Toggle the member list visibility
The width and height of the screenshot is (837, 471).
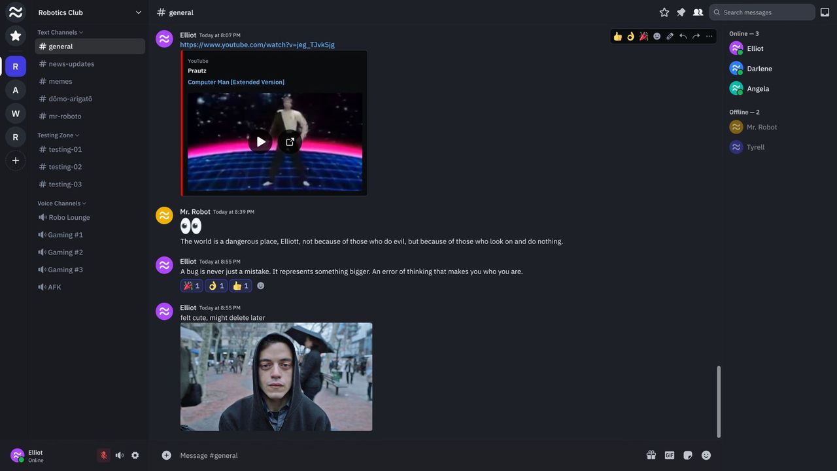(x=698, y=12)
